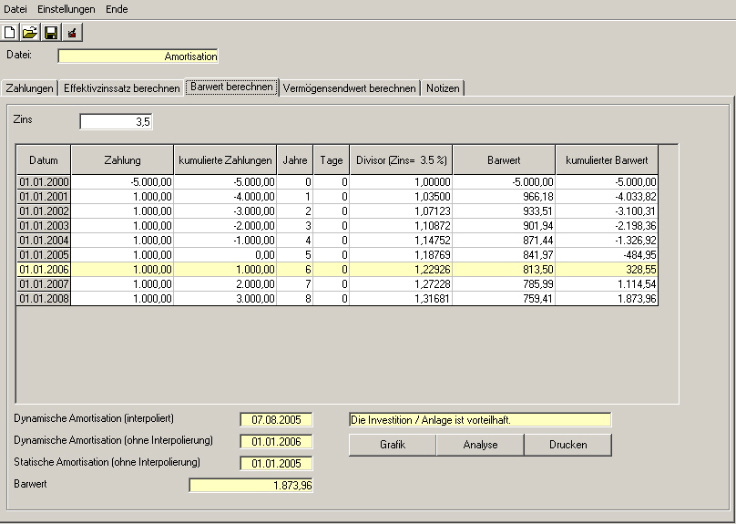Click the Datum column header

point(44,160)
